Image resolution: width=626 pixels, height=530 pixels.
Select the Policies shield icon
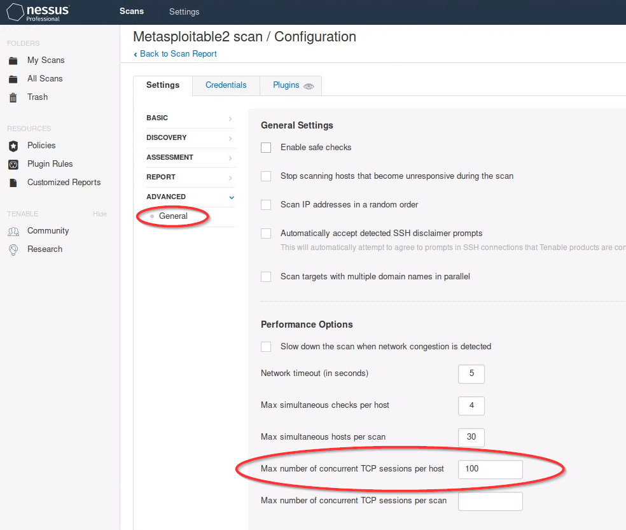15,145
